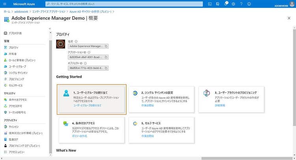The width and height of the screenshot is (296, 160).
Task: Click ポリシーの作成 link in card 4
Action: (x=79, y=136)
